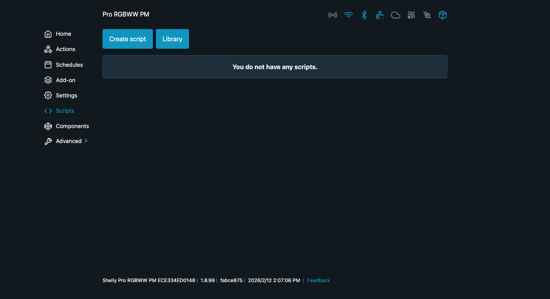
Task: Click the empty scripts placeholder box
Action: pyautogui.click(x=275, y=67)
